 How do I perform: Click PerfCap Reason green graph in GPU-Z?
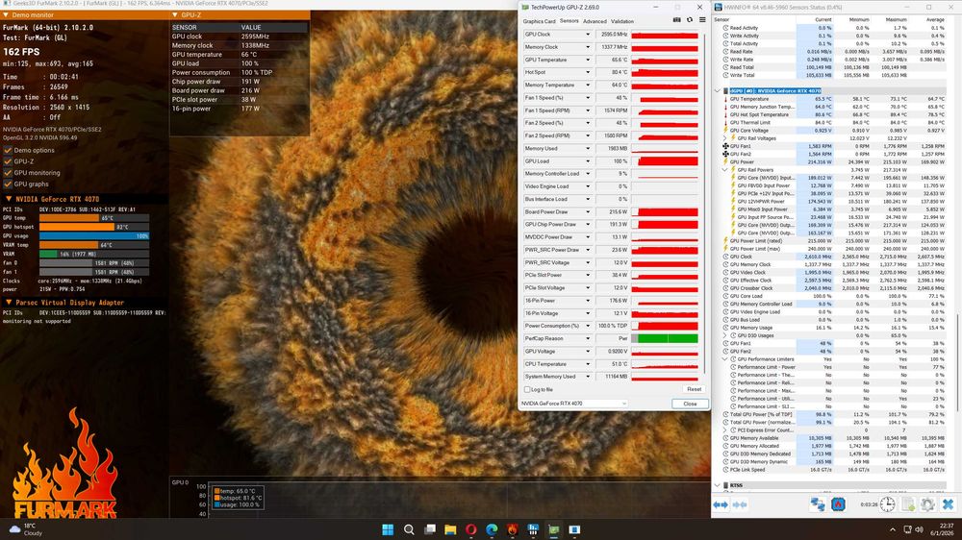[x=665, y=338]
